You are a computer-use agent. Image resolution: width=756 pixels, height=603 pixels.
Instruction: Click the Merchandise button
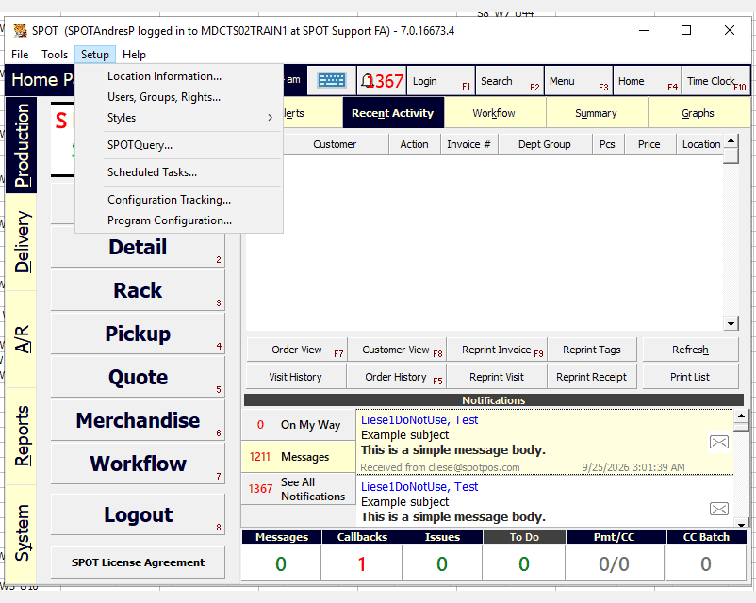pyautogui.click(x=138, y=420)
